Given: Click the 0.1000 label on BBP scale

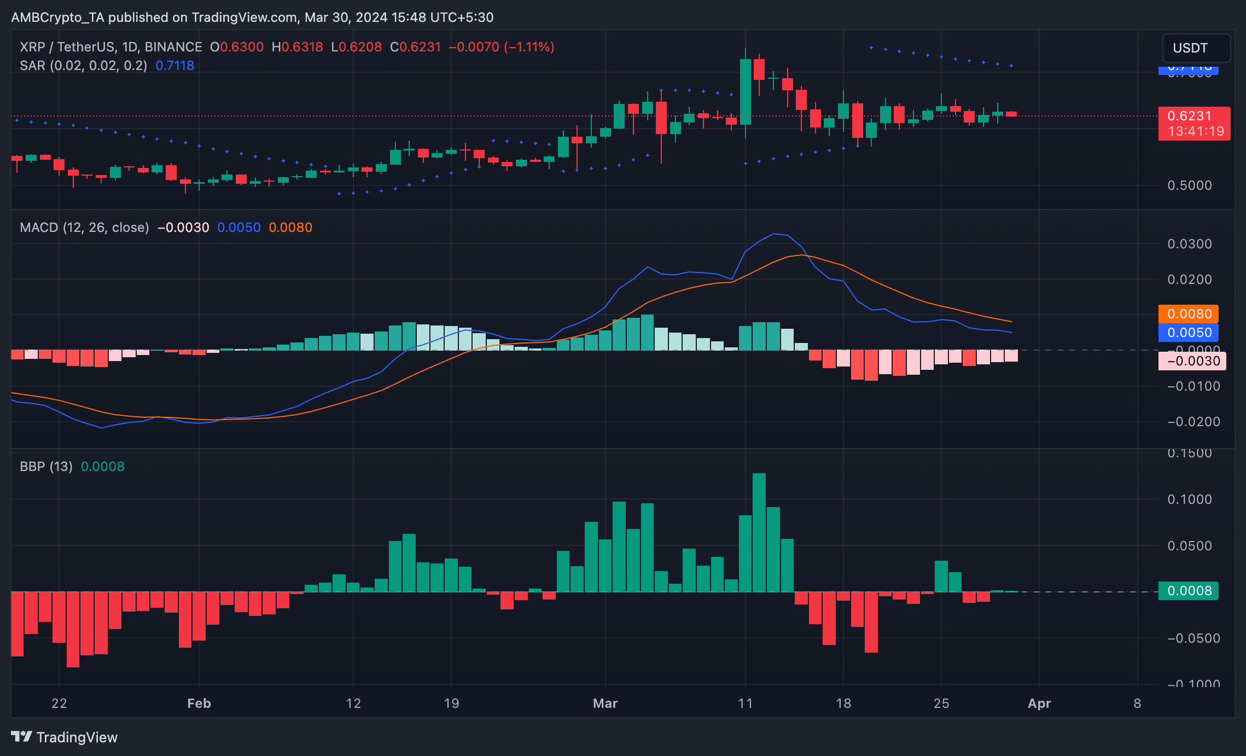Looking at the screenshot, I should pyautogui.click(x=1190, y=499).
